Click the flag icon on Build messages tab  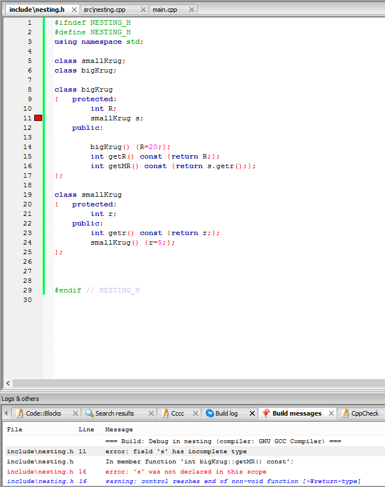pyautogui.click(x=266, y=413)
